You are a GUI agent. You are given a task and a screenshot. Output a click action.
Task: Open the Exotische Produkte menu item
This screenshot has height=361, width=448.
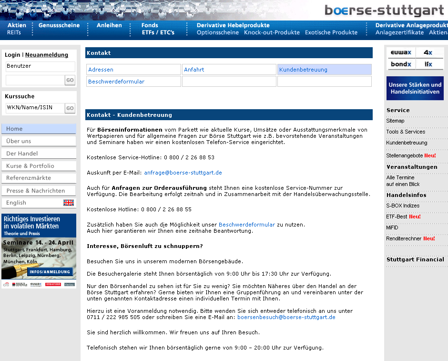coord(331,32)
